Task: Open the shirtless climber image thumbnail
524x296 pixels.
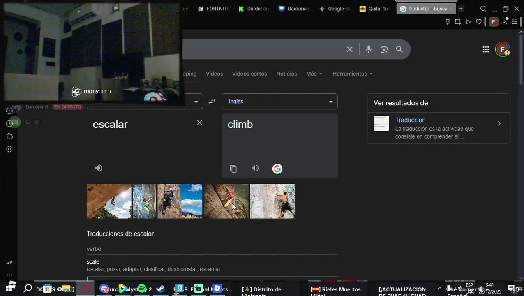Action: [x=272, y=201]
